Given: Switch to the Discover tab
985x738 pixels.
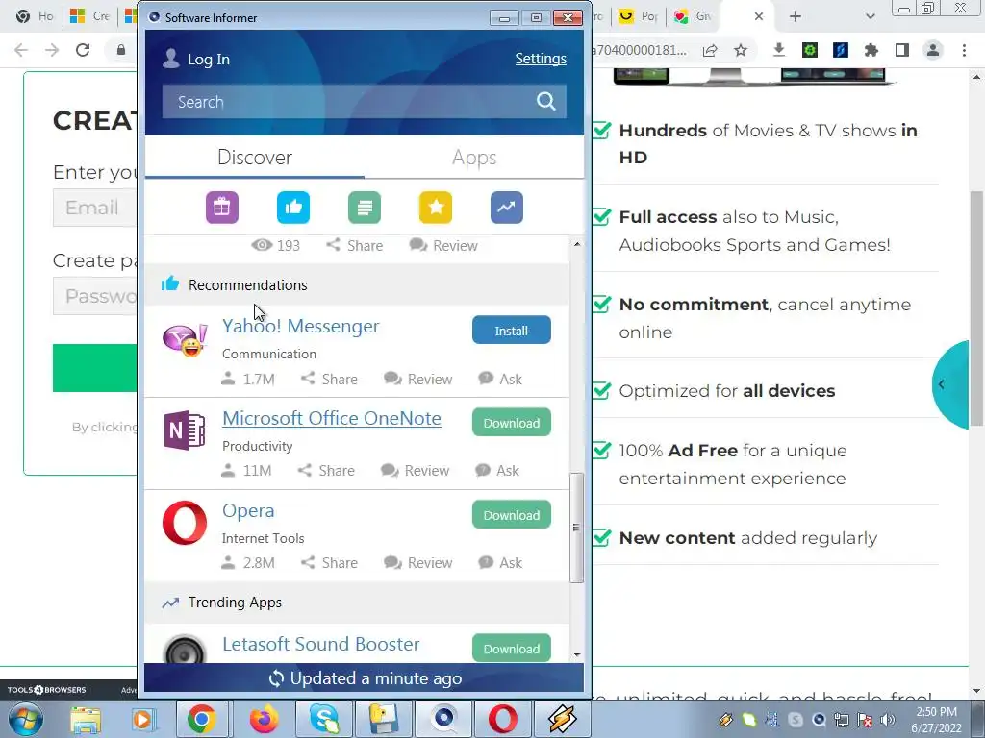Looking at the screenshot, I should 254,157.
